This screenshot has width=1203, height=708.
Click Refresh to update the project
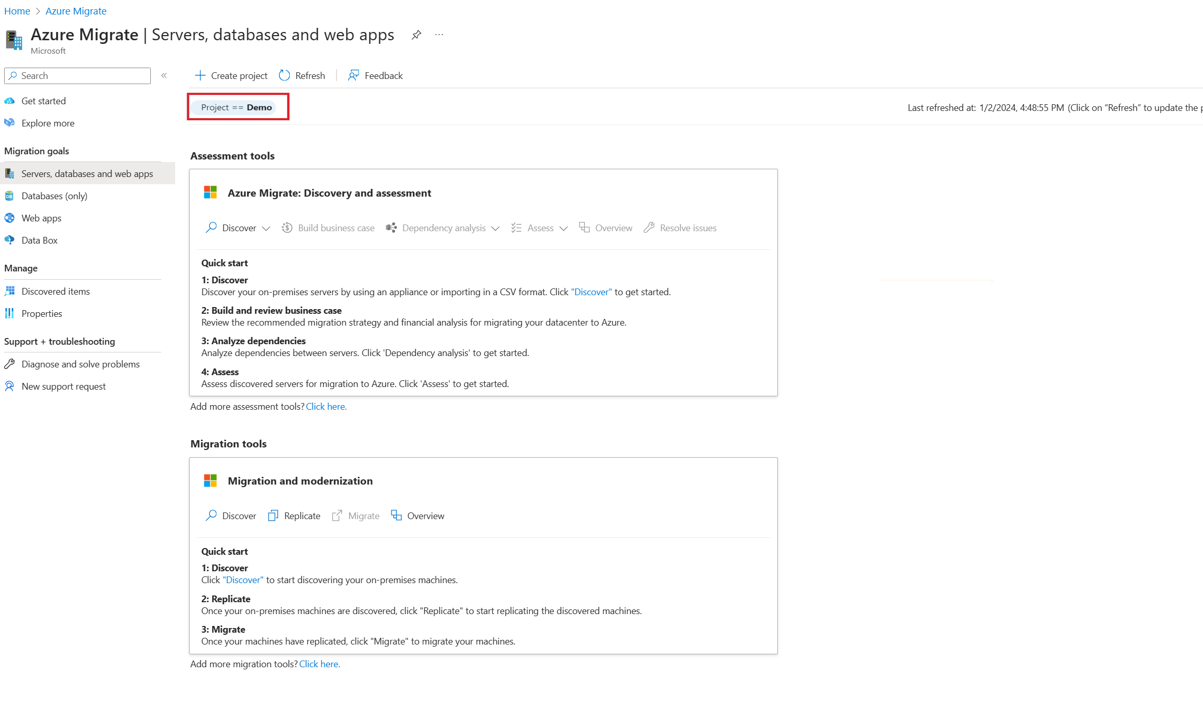[x=302, y=75]
